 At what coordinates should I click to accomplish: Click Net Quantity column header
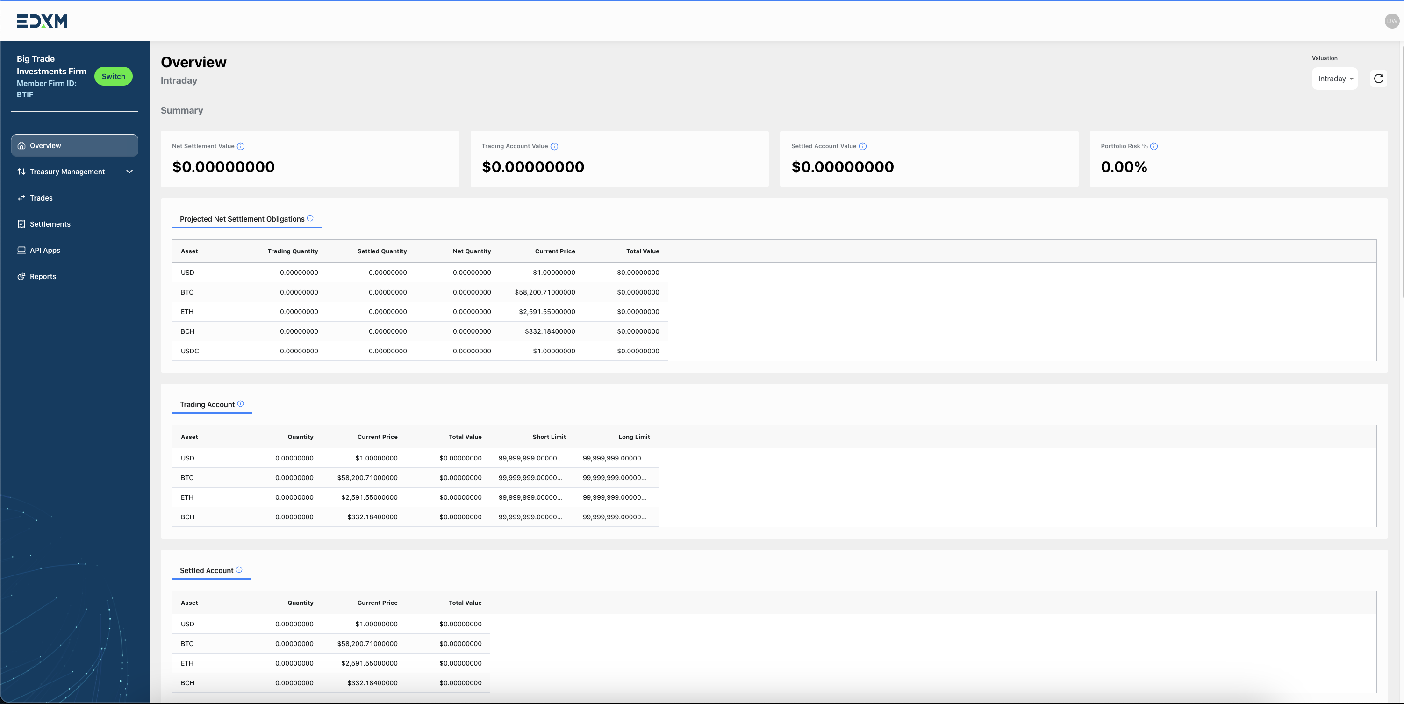[x=472, y=251]
